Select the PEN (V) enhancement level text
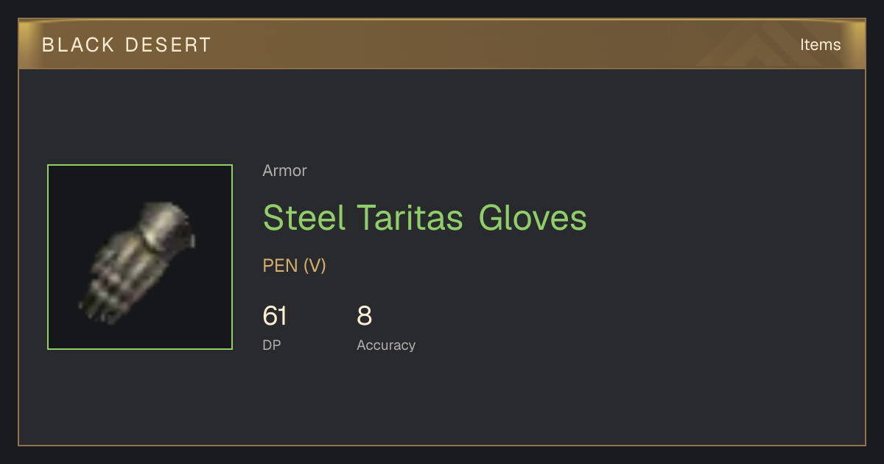884x464 pixels. pos(294,266)
